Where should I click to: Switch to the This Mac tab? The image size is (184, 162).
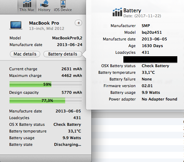pos(27,6)
